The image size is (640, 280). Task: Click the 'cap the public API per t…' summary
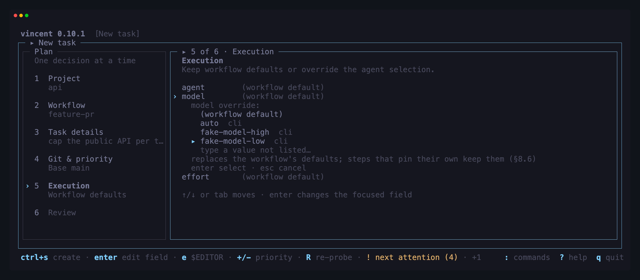[x=106, y=141]
